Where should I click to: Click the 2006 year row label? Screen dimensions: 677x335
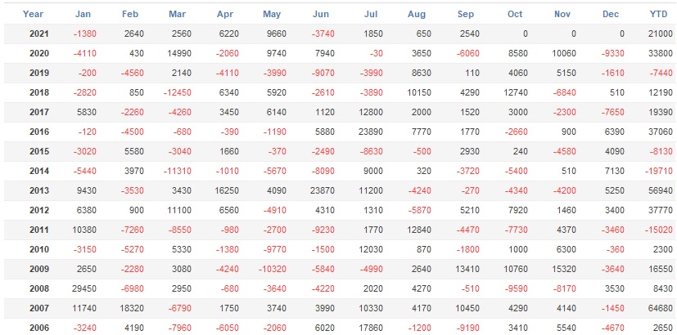(38, 328)
